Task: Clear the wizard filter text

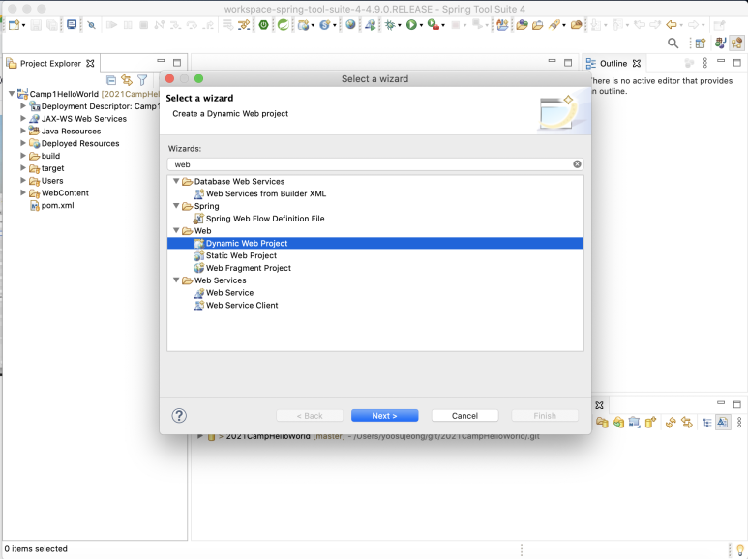Action: tap(577, 164)
